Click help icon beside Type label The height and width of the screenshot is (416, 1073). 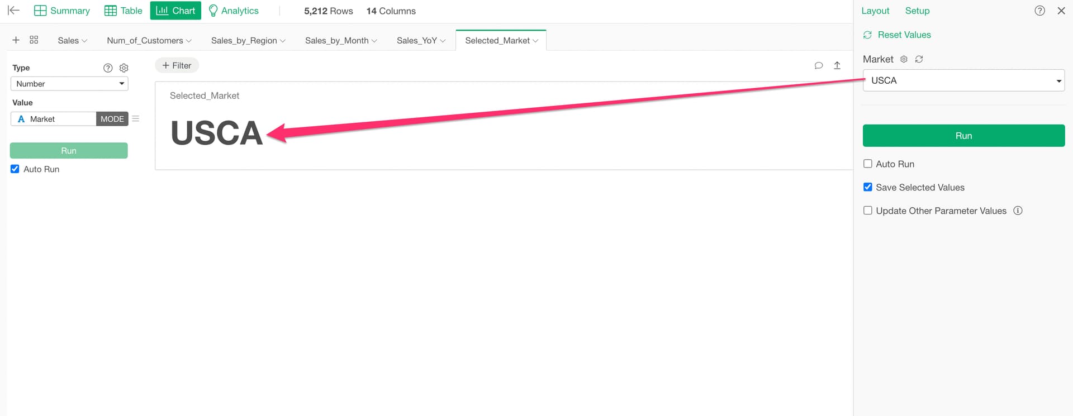click(x=108, y=68)
